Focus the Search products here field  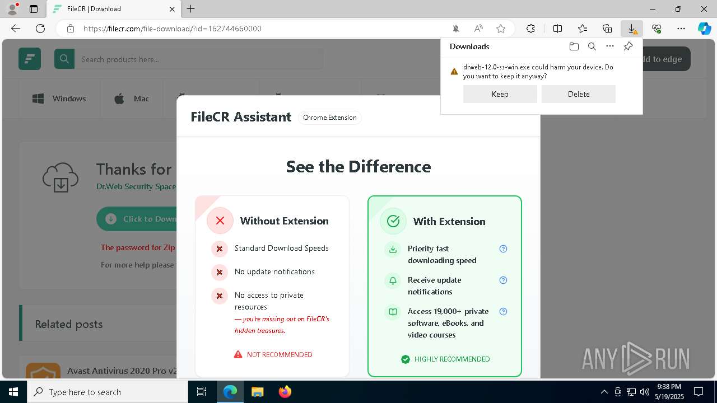coord(198,59)
